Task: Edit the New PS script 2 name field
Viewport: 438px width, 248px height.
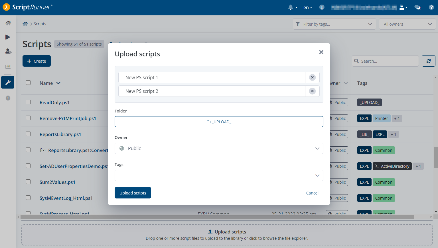Action: click(x=212, y=91)
